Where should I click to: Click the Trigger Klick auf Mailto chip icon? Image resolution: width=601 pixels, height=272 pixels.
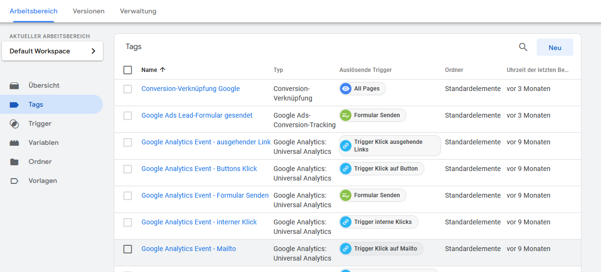(346, 249)
